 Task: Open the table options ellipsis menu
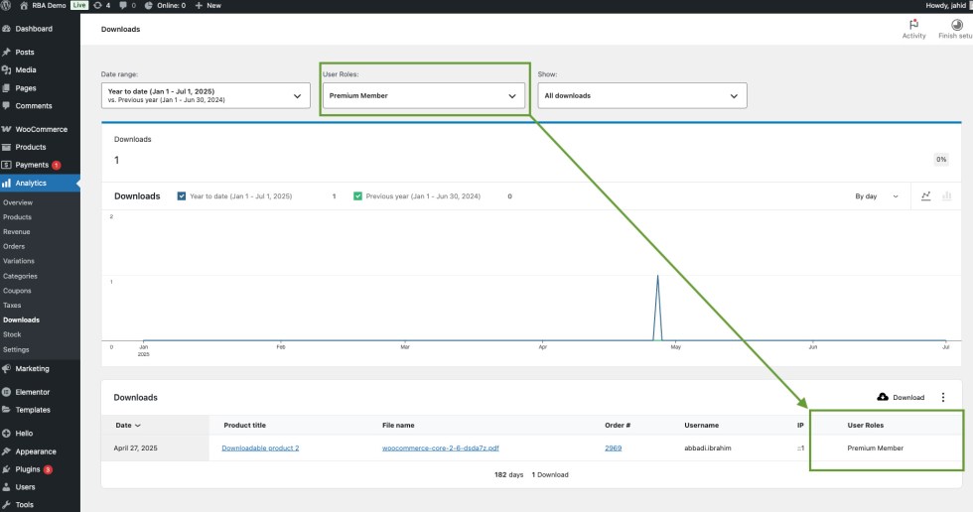click(x=943, y=397)
